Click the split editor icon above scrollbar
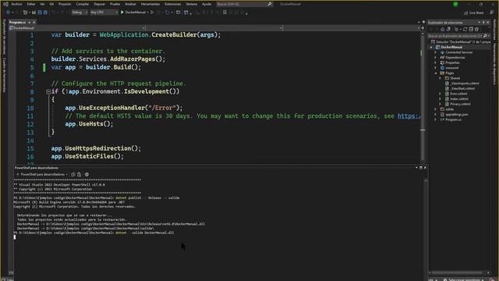The image size is (499, 281). tap(423, 28)
